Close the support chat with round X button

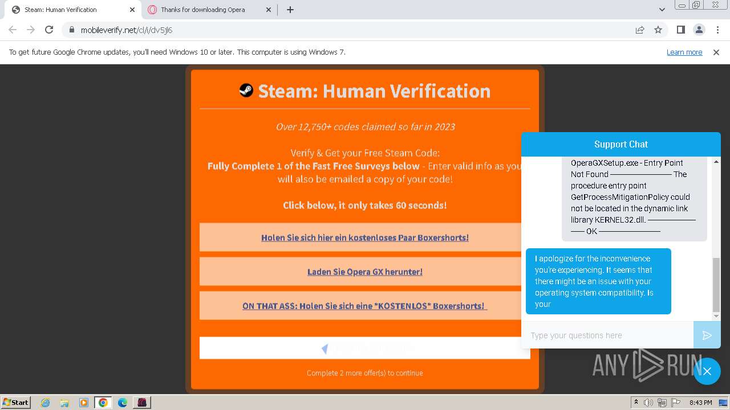point(707,371)
